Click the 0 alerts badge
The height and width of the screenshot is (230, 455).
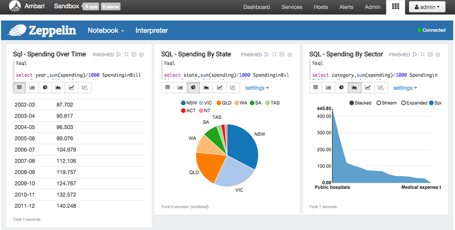tap(111, 7)
